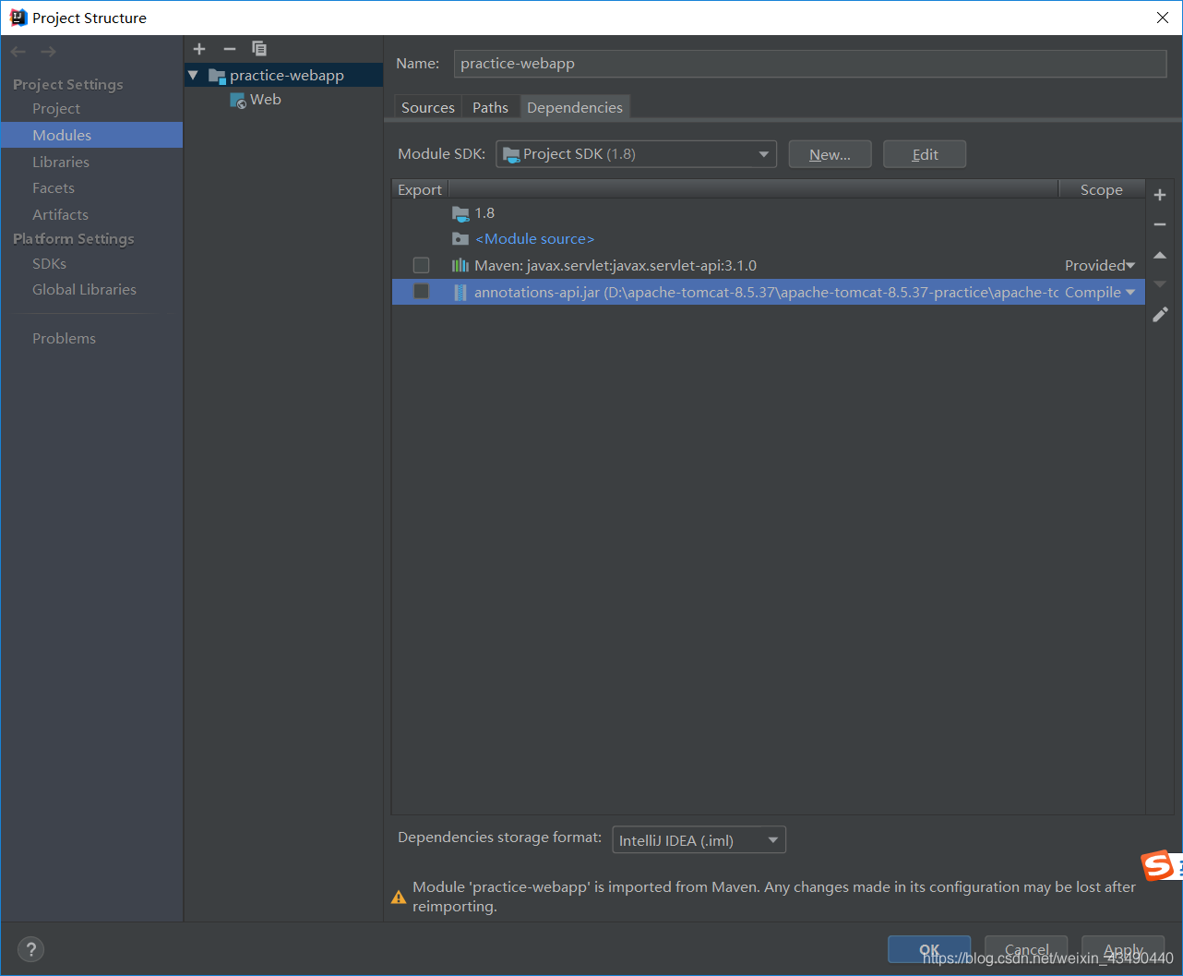Screen dimensions: 1183x976
Task: Select Modules in the sidebar
Action: coord(91,135)
